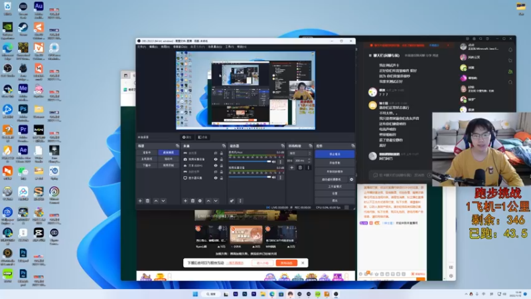
Task: Mute the video capture device audio channel
Action: click(x=274, y=177)
